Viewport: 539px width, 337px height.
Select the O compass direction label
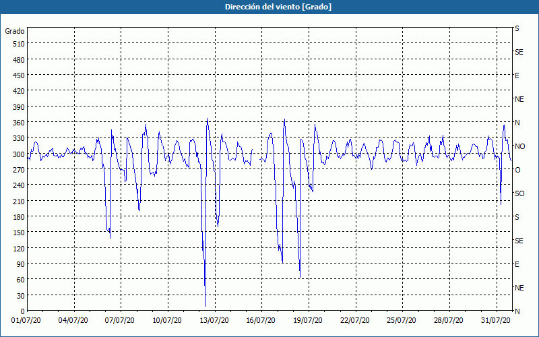[x=517, y=171]
